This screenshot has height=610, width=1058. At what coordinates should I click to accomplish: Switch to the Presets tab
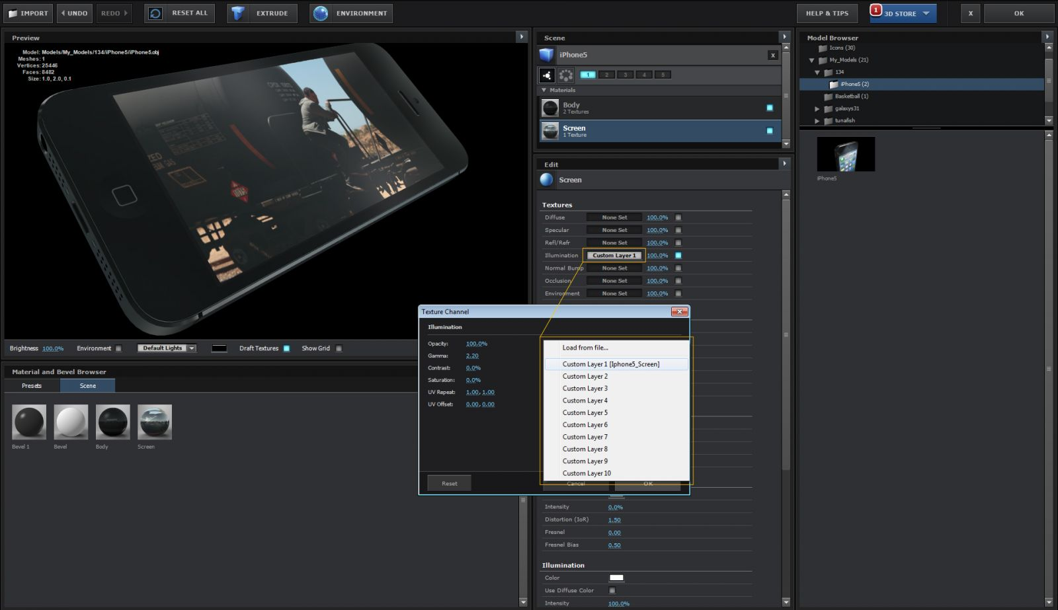pyautogui.click(x=32, y=385)
